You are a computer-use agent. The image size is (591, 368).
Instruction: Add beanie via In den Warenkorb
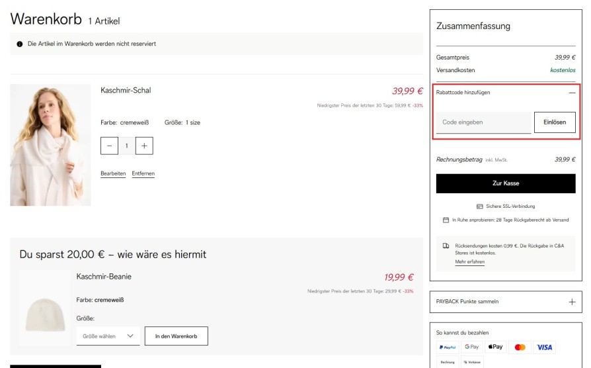coord(177,336)
